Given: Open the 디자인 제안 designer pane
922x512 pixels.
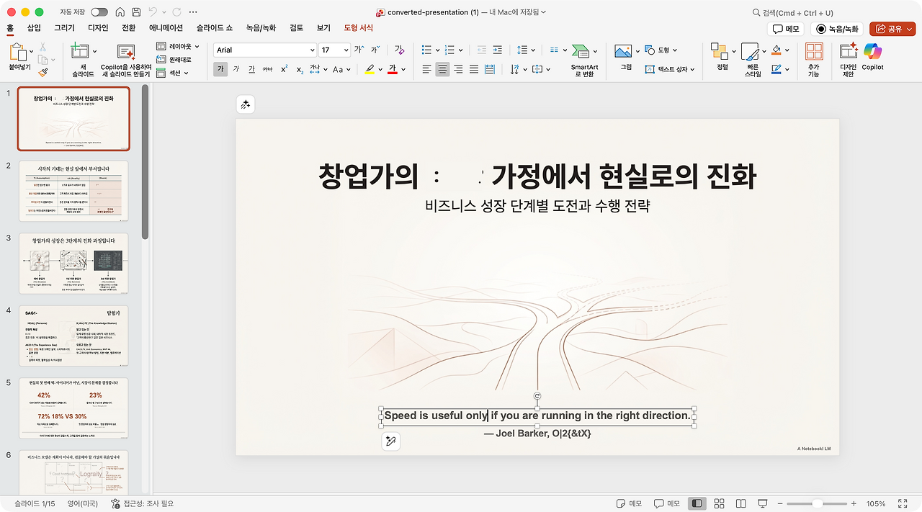Looking at the screenshot, I should [848, 56].
